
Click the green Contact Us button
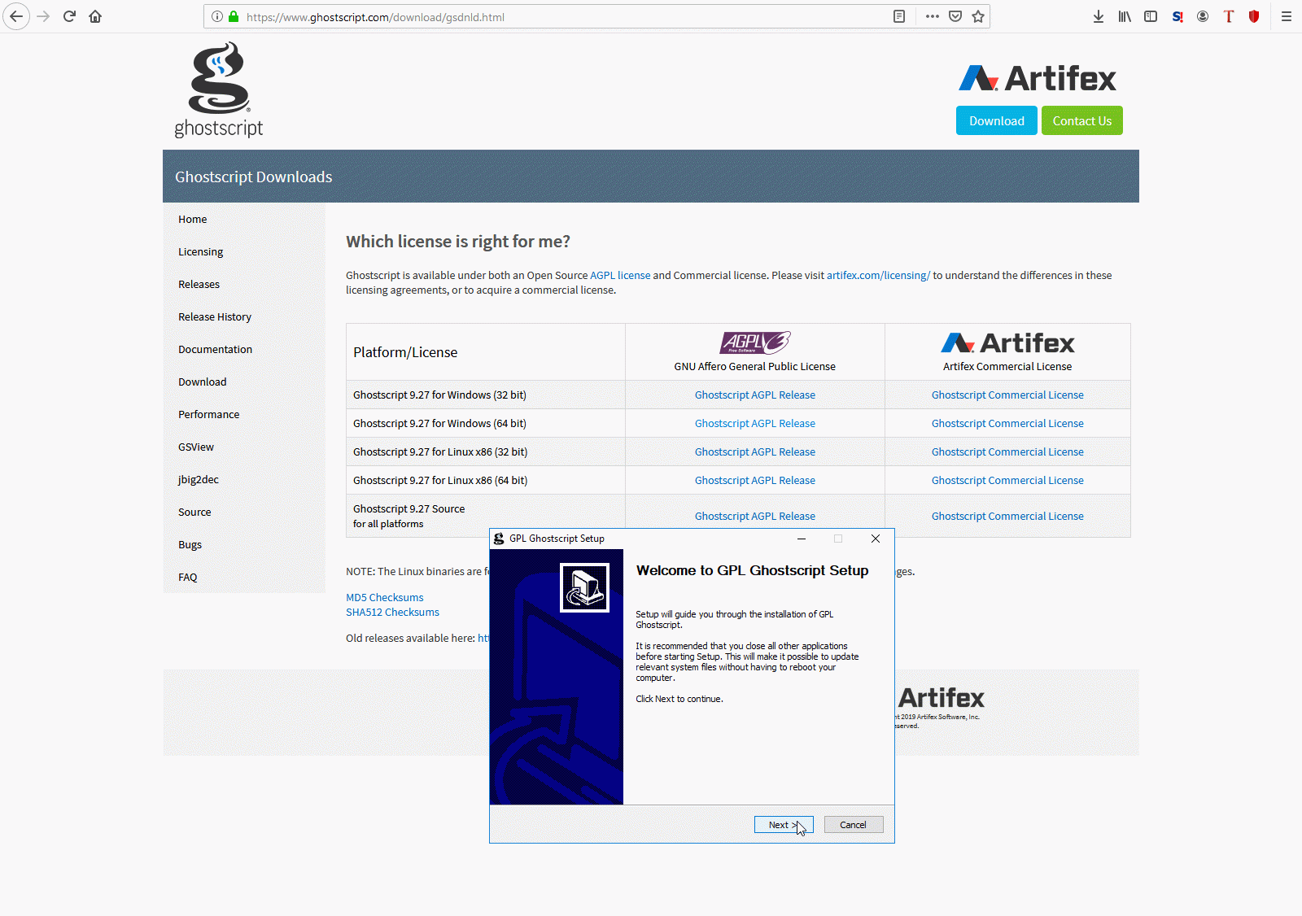click(1082, 120)
